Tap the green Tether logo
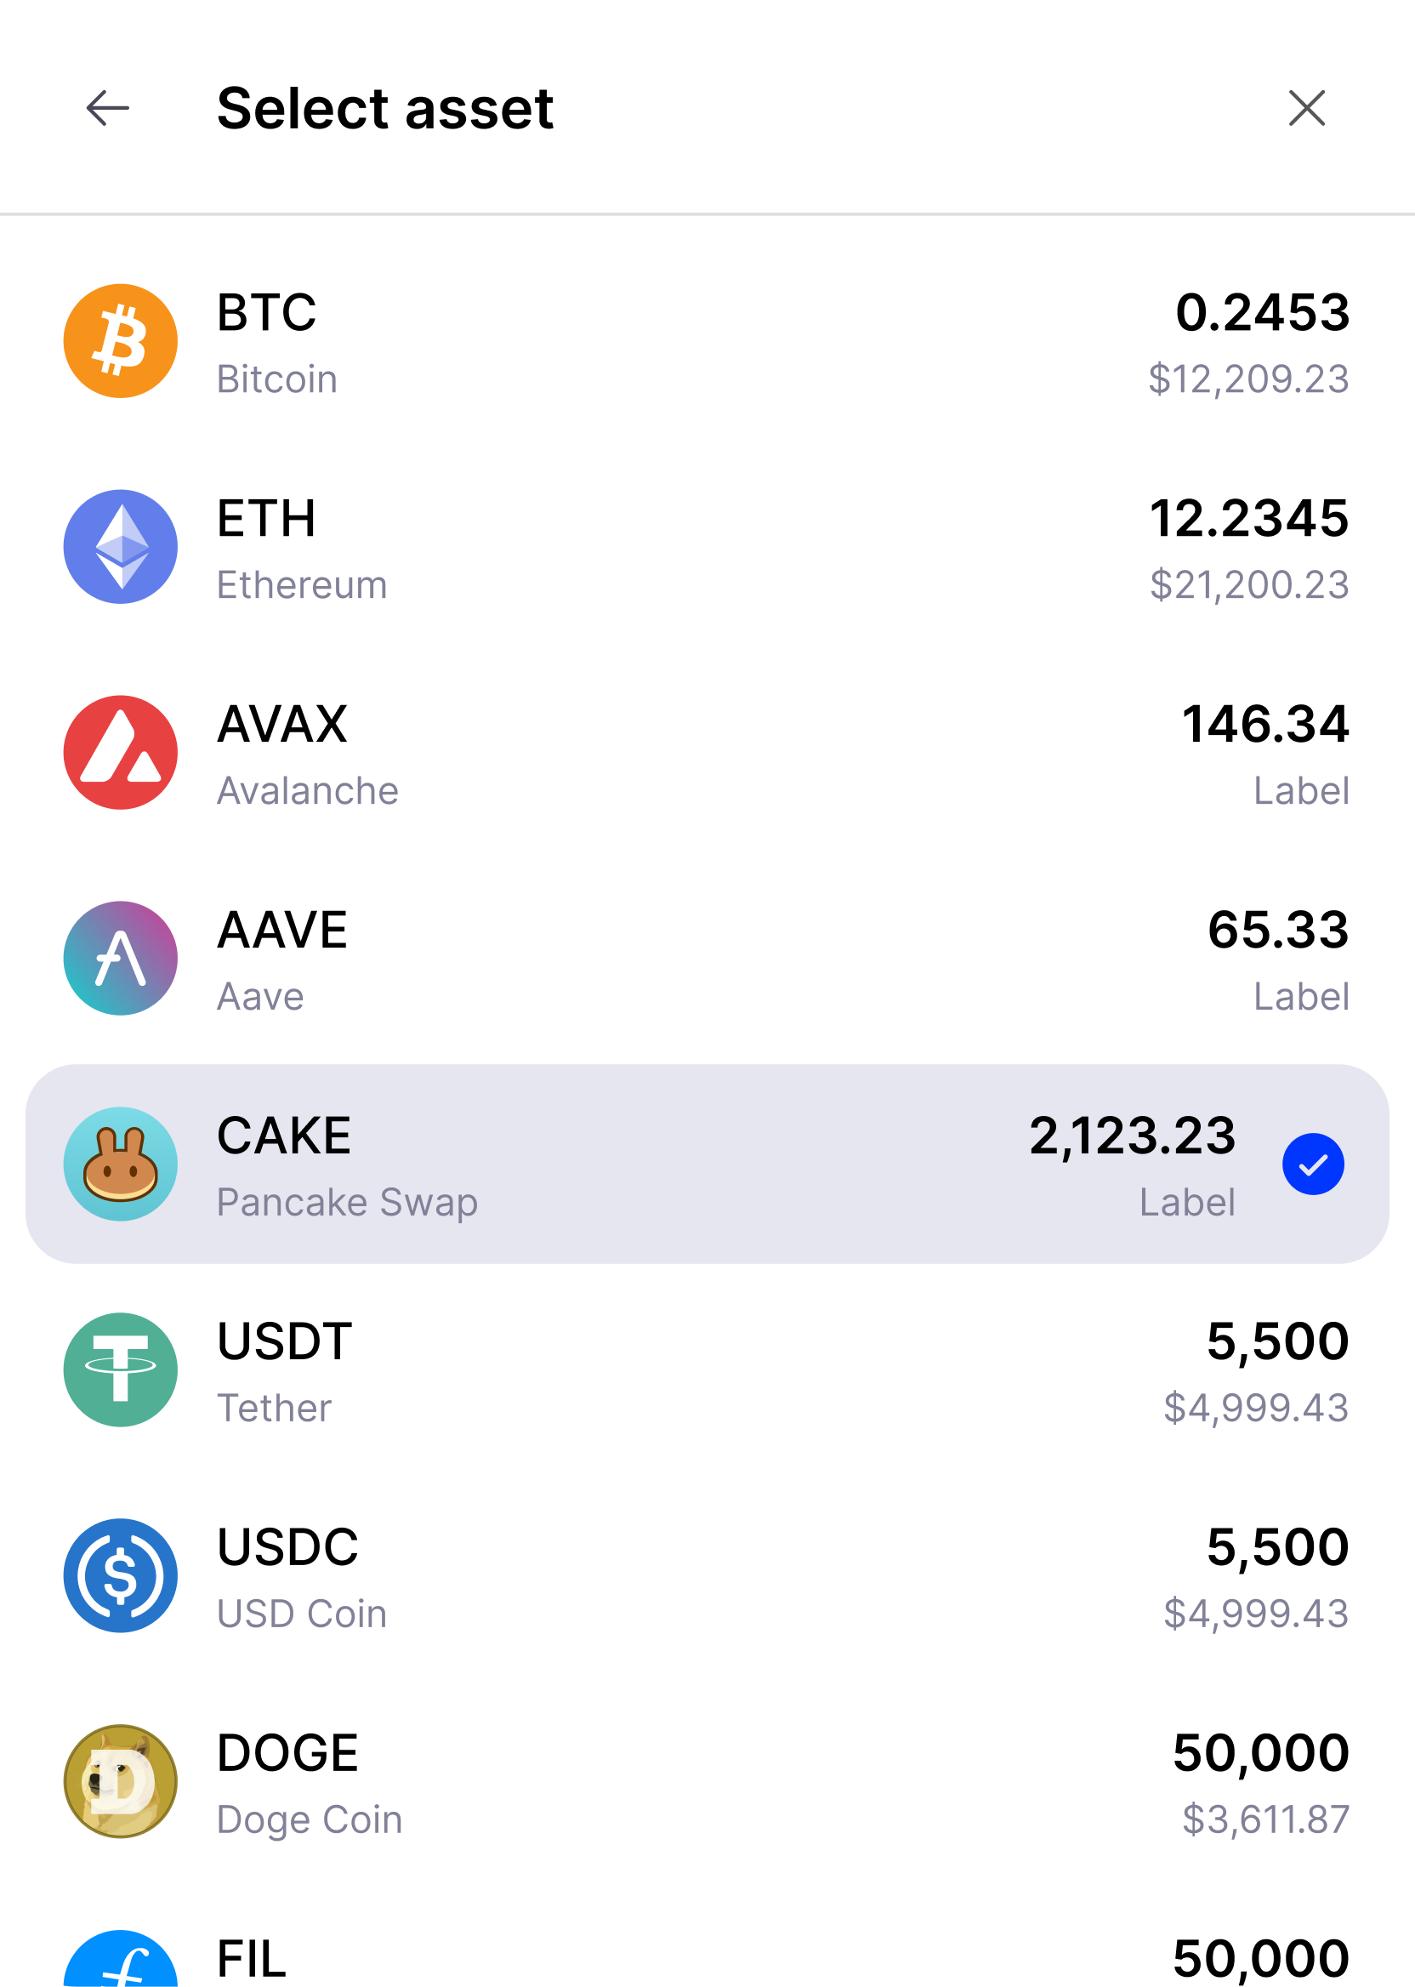1415x1987 pixels. click(120, 1369)
